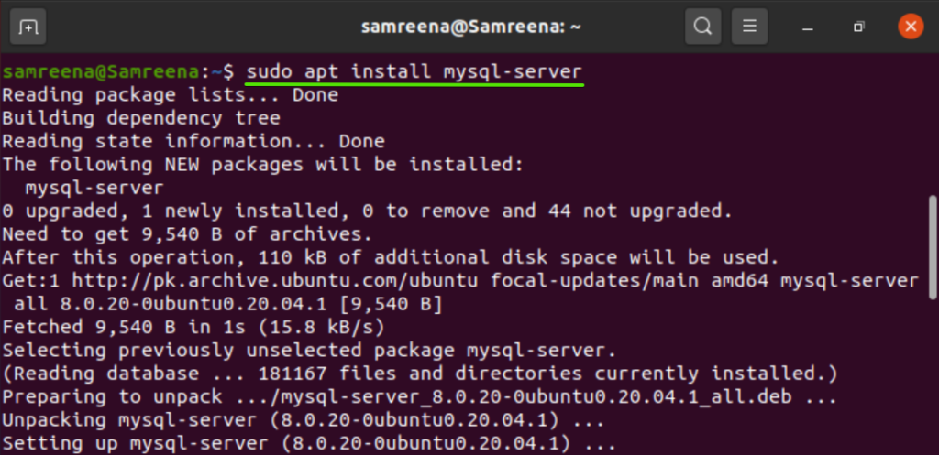The width and height of the screenshot is (939, 455).
Task: Click the 'Building dependency tree' line
Action: tap(141, 118)
